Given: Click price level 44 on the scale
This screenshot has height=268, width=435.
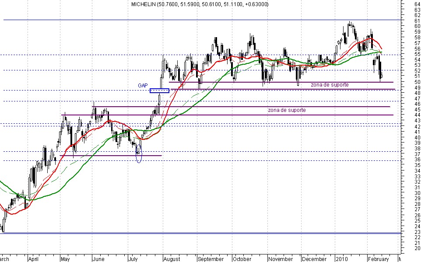Looking at the screenshot, I should 417,115.
